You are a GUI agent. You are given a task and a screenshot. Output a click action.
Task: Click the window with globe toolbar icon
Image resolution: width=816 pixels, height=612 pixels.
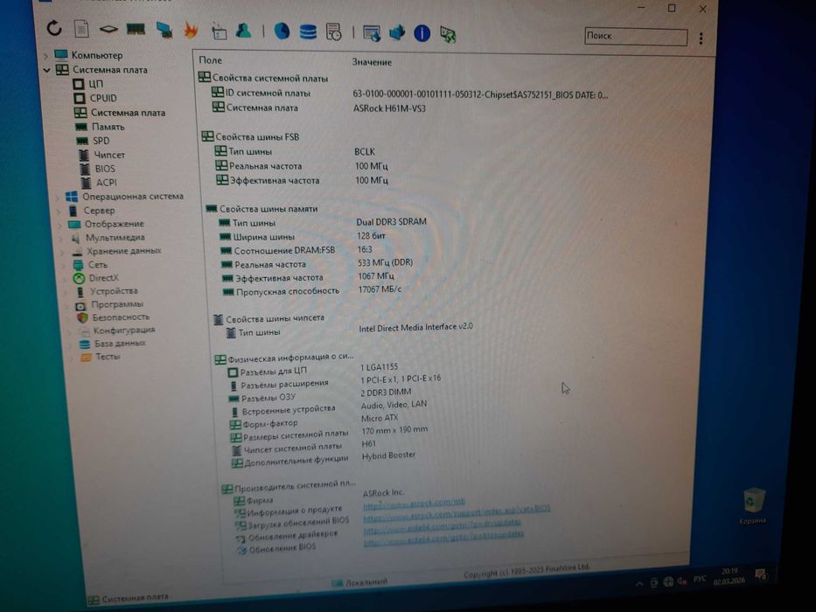pyautogui.click(x=372, y=33)
